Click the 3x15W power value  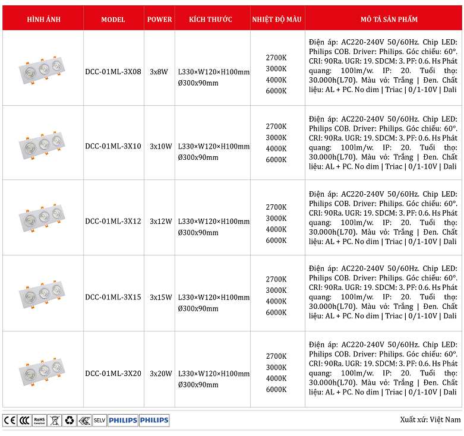pyautogui.click(x=161, y=297)
